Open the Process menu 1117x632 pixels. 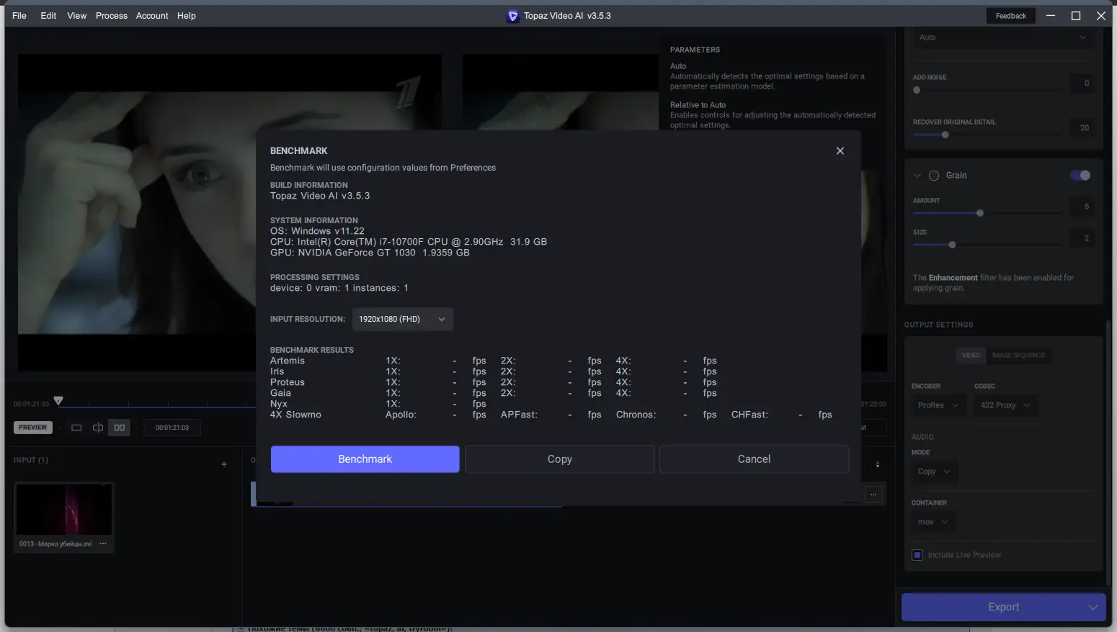click(x=112, y=16)
